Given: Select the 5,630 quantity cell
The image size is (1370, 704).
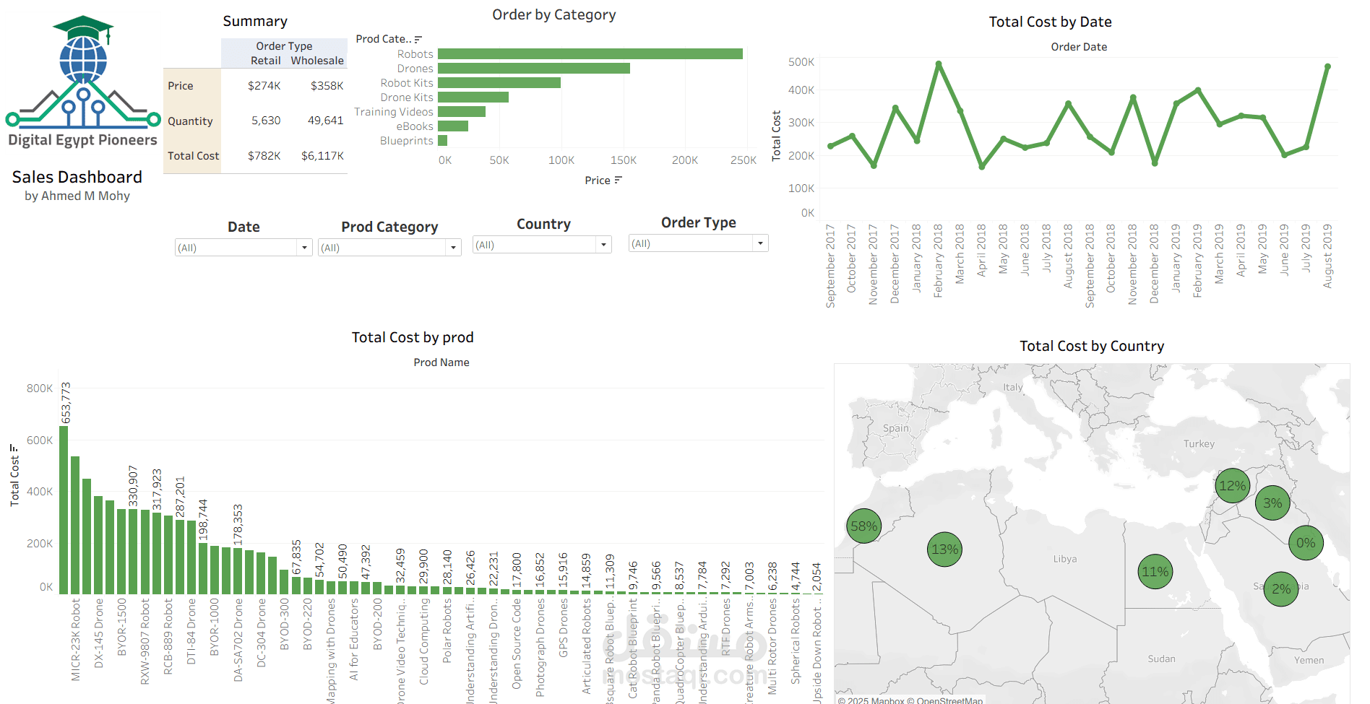Looking at the screenshot, I should (266, 121).
